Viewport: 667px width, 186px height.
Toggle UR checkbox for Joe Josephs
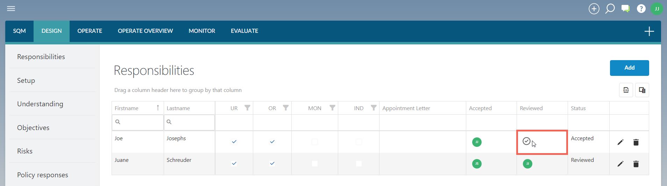(234, 142)
